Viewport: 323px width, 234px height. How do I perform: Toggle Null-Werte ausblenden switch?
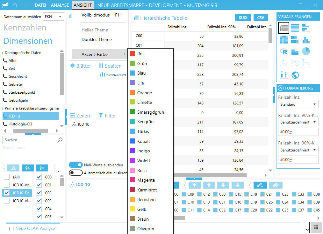pos(75,165)
